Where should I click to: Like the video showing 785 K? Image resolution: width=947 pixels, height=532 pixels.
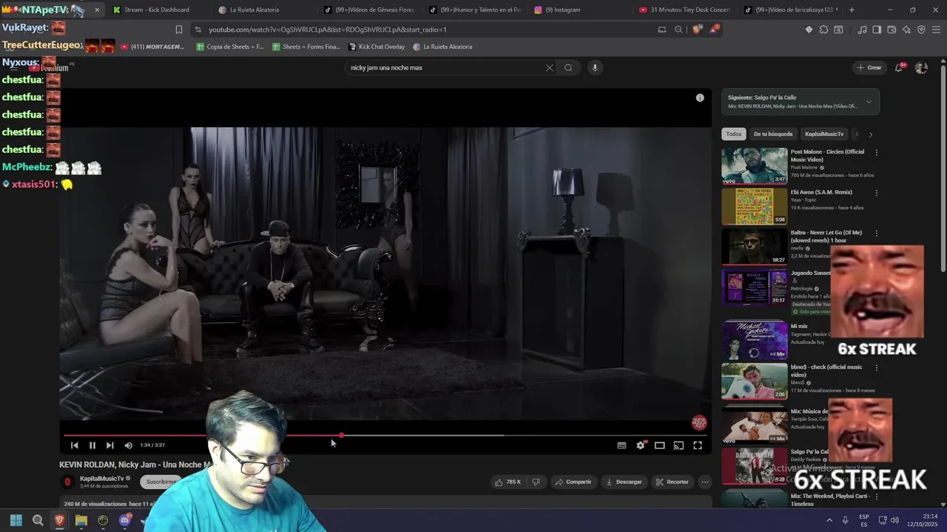click(508, 482)
